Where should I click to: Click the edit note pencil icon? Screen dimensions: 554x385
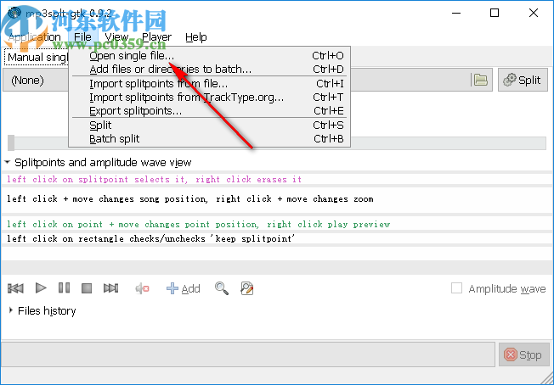pyautogui.click(x=247, y=288)
